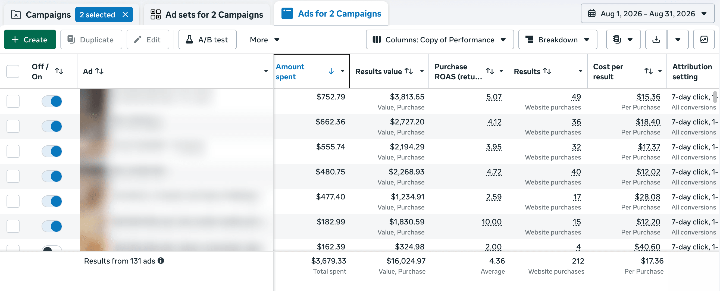This screenshot has width=720, height=291.
Task: Click the $15.36 cost per result value
Action: [x=648, y=97]
